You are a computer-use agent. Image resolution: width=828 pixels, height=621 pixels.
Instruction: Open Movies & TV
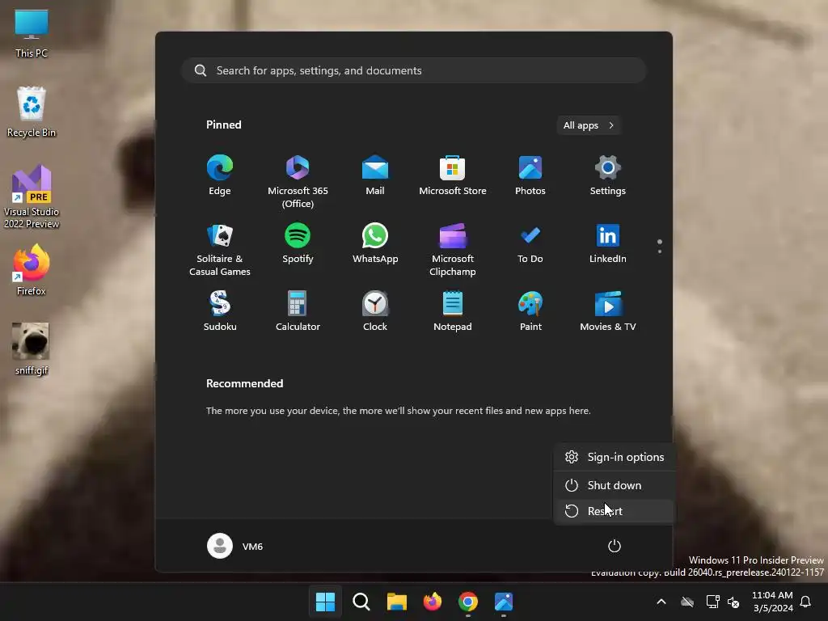608,311
